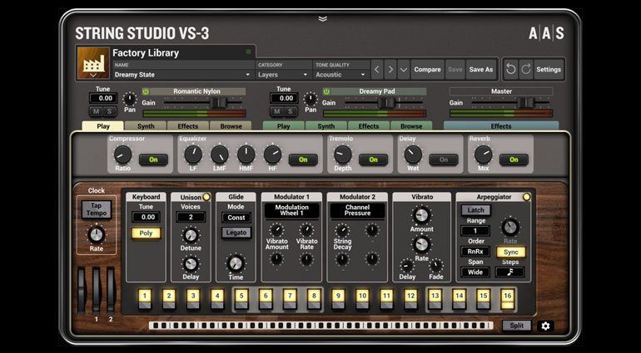641x353 pixels.
Task: Open the Factory Library bank icon
Action: point(93,63)
